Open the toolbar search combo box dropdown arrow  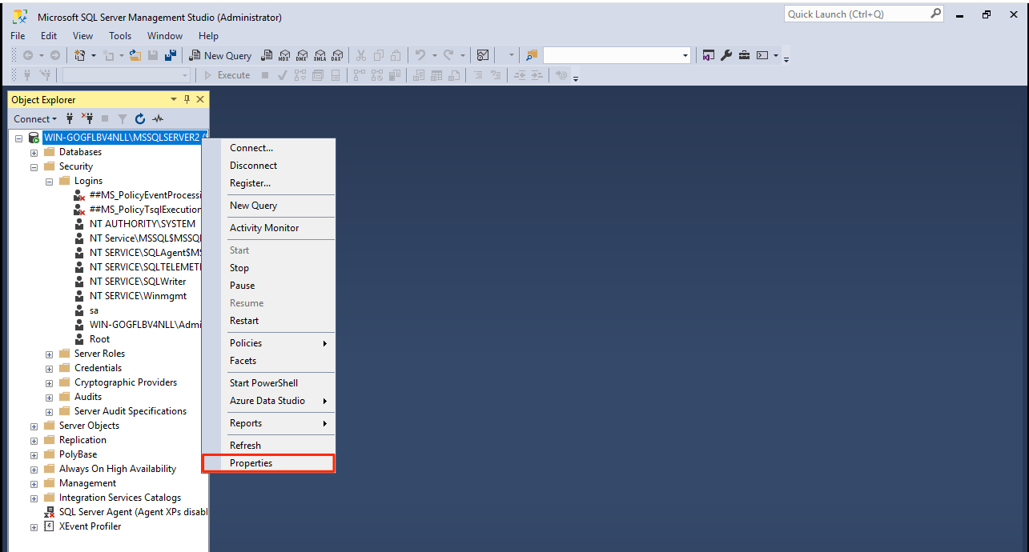tap(685, 55)
